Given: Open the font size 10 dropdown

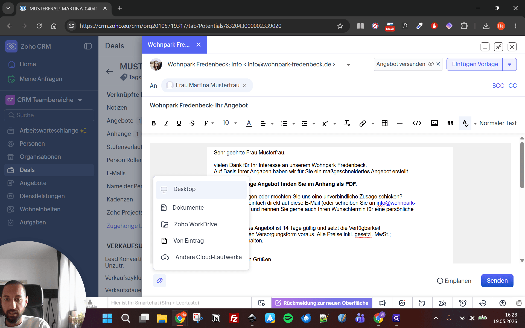Looking at the screenshot, I should click(x=229, y=123).
